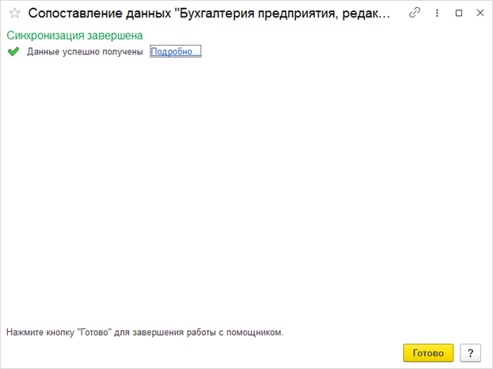Close the "Сопоставление данных" window

pos(478,13)
